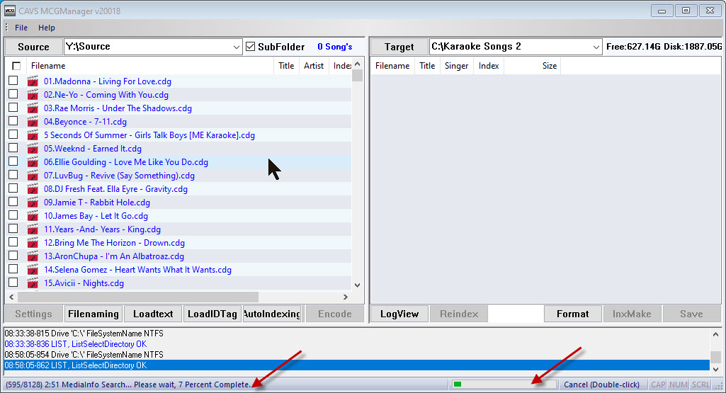726x393 pixels.
Task: Start AutoIndexing
Action: 272,314
